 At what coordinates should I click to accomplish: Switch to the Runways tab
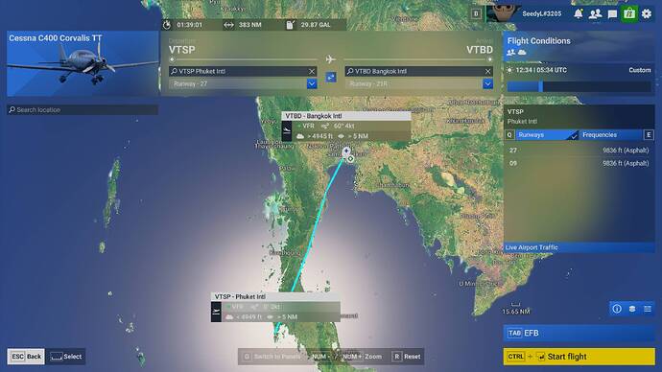546,135
